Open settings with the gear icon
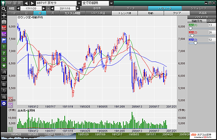This screenshot has height=140, width=217. pyautogui.click(x=4, y=103)
